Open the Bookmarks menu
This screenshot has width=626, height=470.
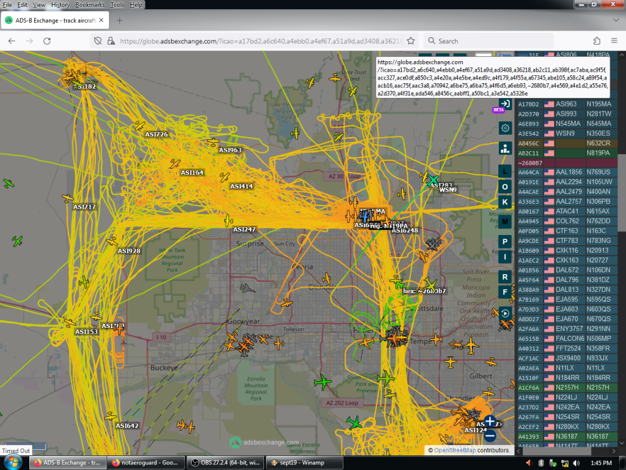tap(90, 5)
